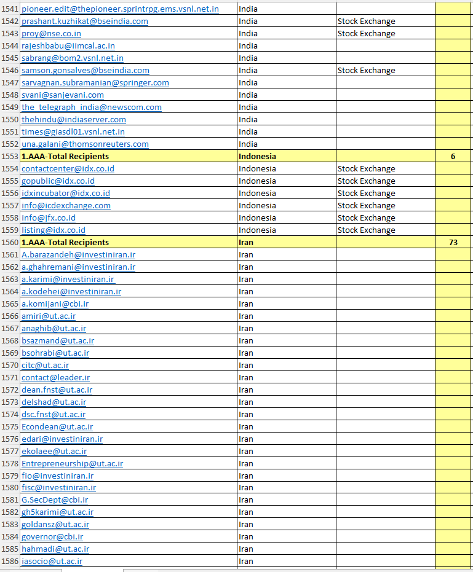Open the times@giasdl01.vsnl.net.in link
473x572 pixels.
(x=73, y=131)
